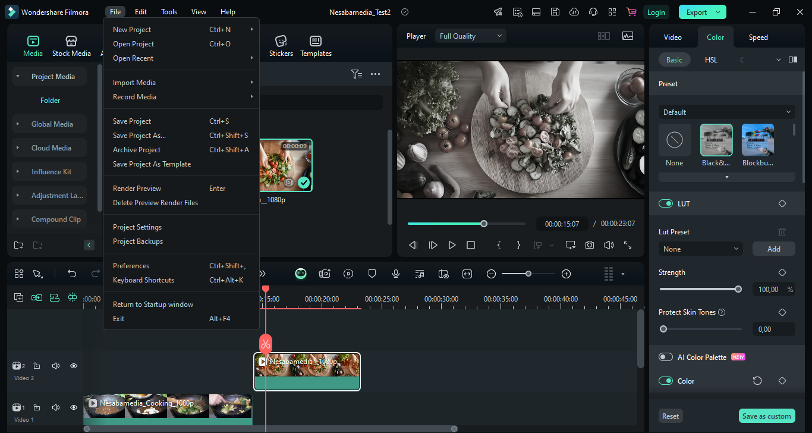The width and height of the screenshot is (812, 433).
Task: Expand the Lut Preset None dropdown
Action: coord(701,249)
